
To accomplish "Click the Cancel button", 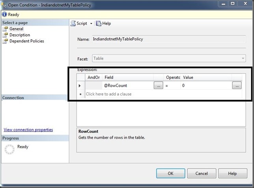I will [x=202, y=173].
